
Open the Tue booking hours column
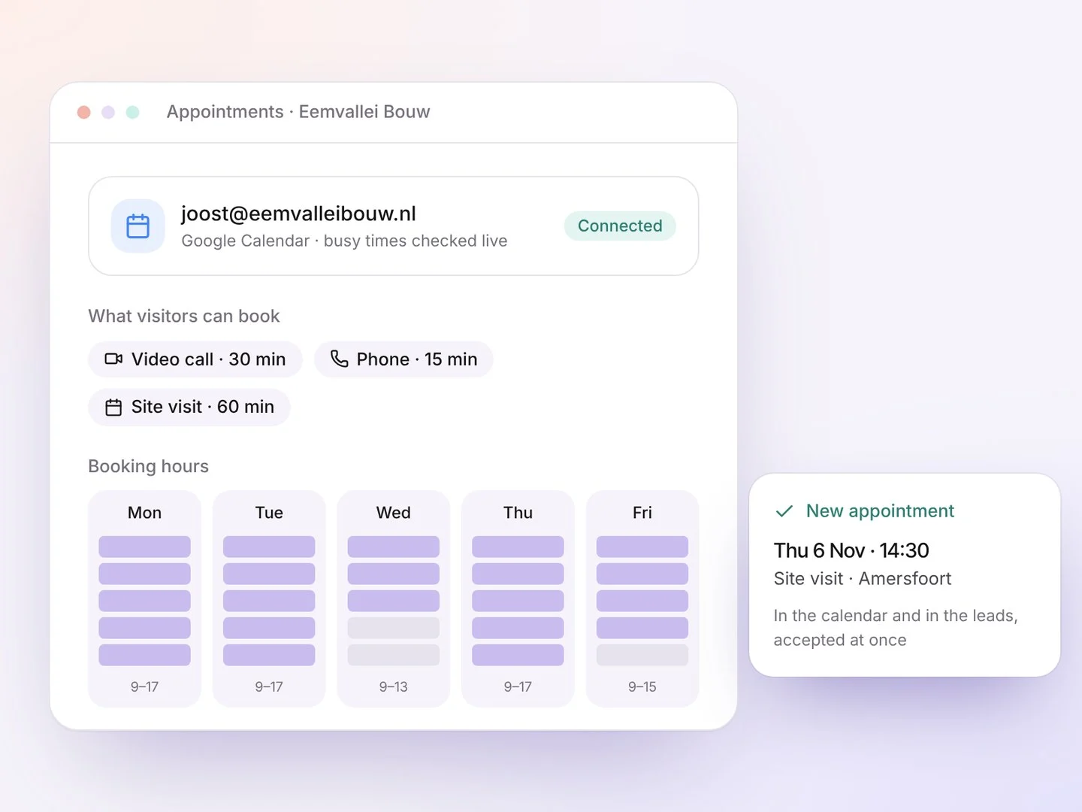click(x=269, y=598)
